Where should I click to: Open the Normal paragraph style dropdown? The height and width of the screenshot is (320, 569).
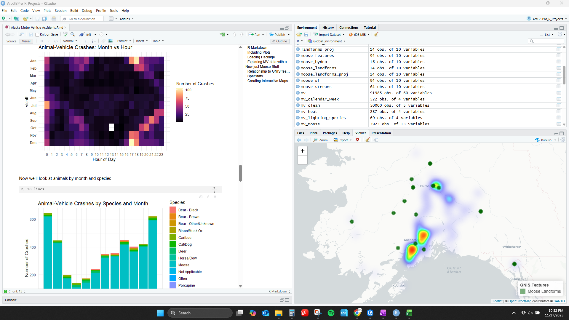tap(70, 41)
